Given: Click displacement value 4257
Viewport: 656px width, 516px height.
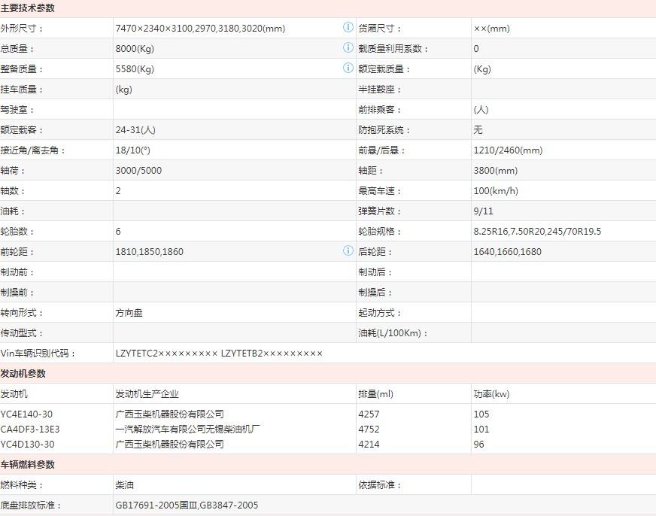Looking at the screenshot, I should 369,414.
